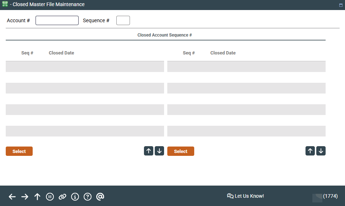Focus the Account # input field

coord(57,20)
